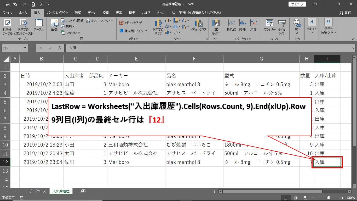Open the Data (データ) tab
The width and height of the screenshot is (357, 201).
click(92, 13)
